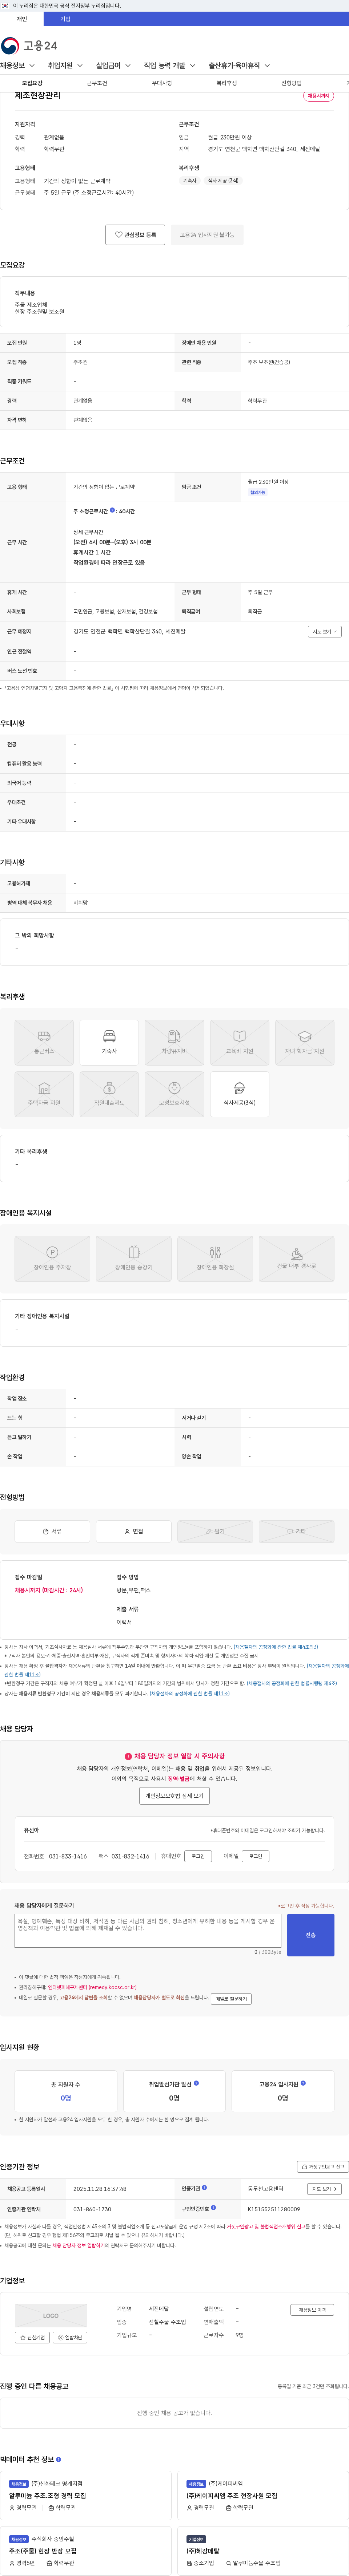
Task: Click the 장애인용 승강기 icon
Action: (134, 1259)
